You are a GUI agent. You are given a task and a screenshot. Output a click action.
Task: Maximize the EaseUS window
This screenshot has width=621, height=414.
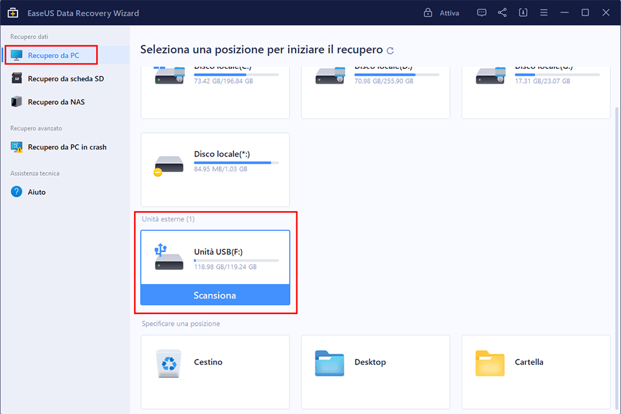[585, 12]
